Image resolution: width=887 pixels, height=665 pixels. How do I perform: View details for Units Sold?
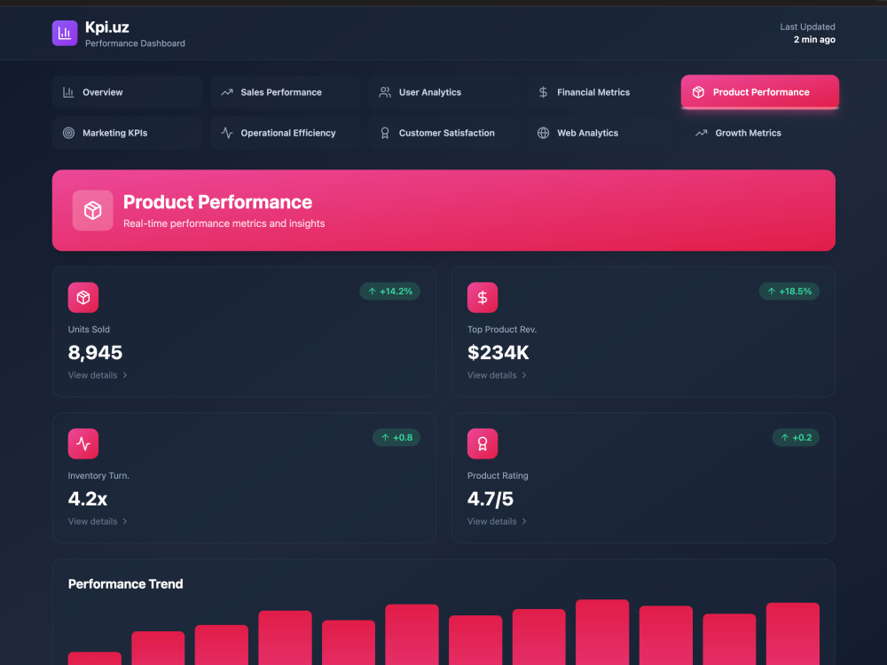(x=98, y=375)
